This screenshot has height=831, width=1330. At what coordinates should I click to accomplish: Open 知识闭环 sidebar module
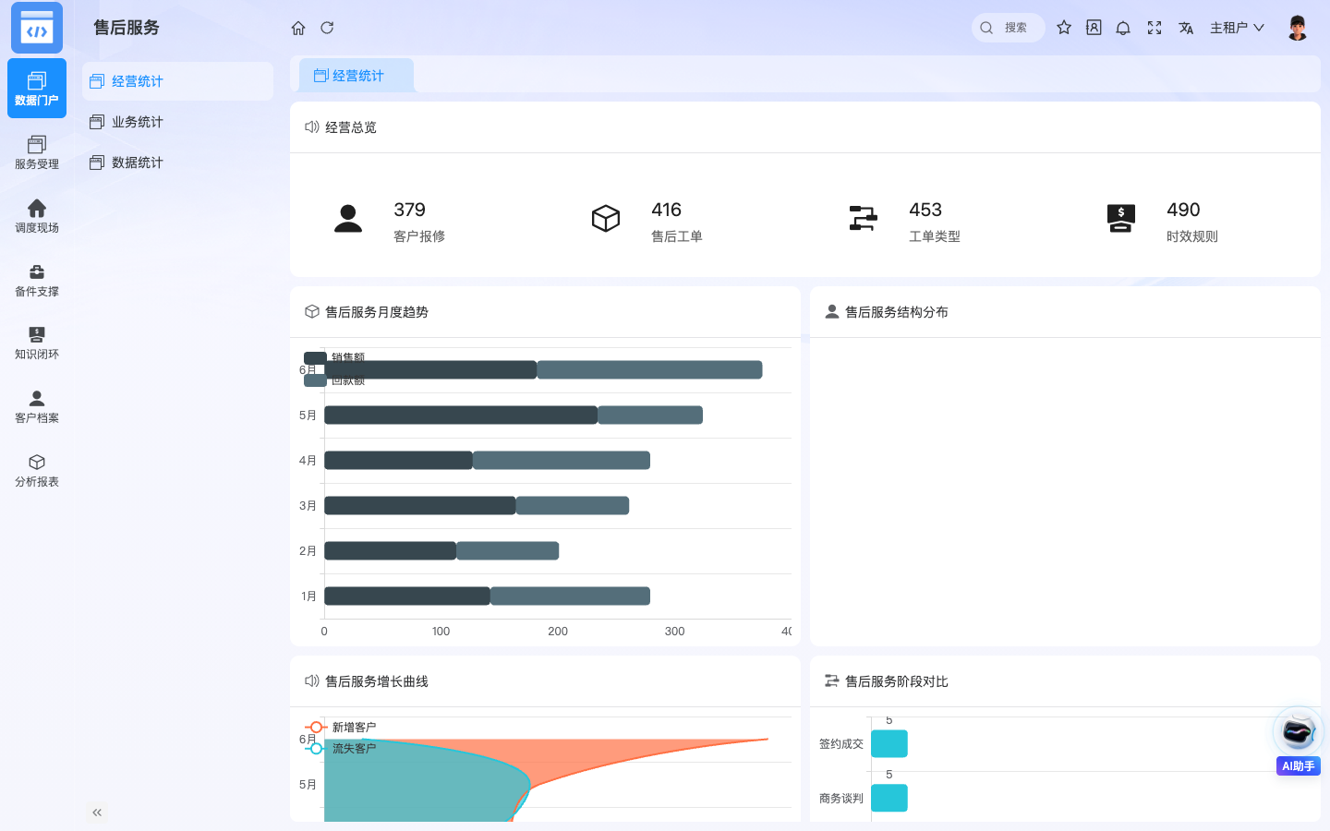(x=37, y=343)
